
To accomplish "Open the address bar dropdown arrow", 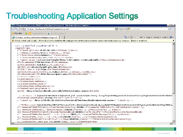I will pos(116,29).
